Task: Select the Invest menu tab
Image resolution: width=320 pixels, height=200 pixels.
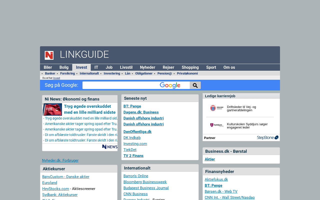Action: [81, 67]
